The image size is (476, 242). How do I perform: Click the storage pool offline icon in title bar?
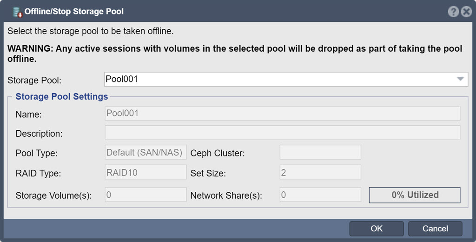coord(18,12)
